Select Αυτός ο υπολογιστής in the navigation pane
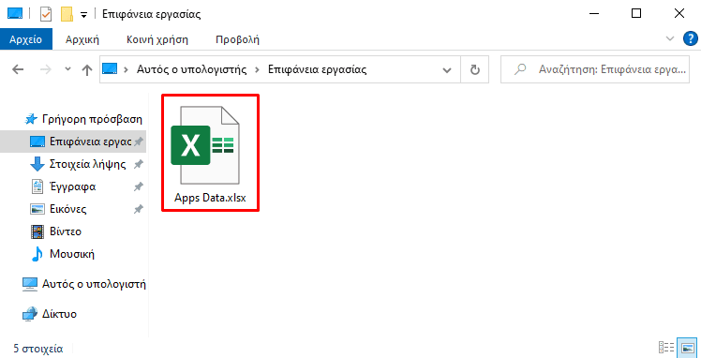 (84, 284)
